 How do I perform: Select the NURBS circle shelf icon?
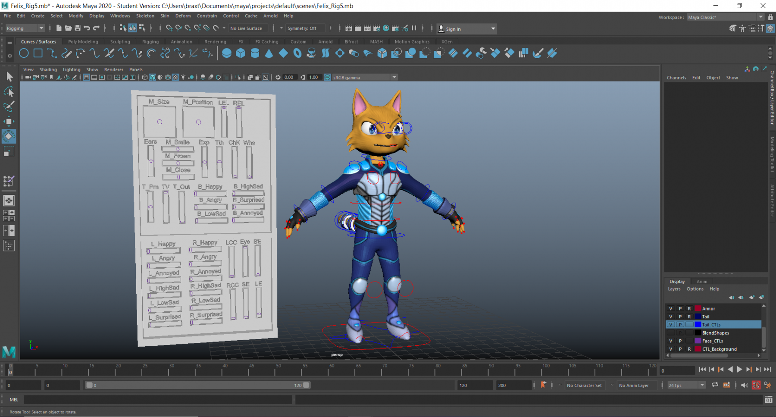pos(24,53)
